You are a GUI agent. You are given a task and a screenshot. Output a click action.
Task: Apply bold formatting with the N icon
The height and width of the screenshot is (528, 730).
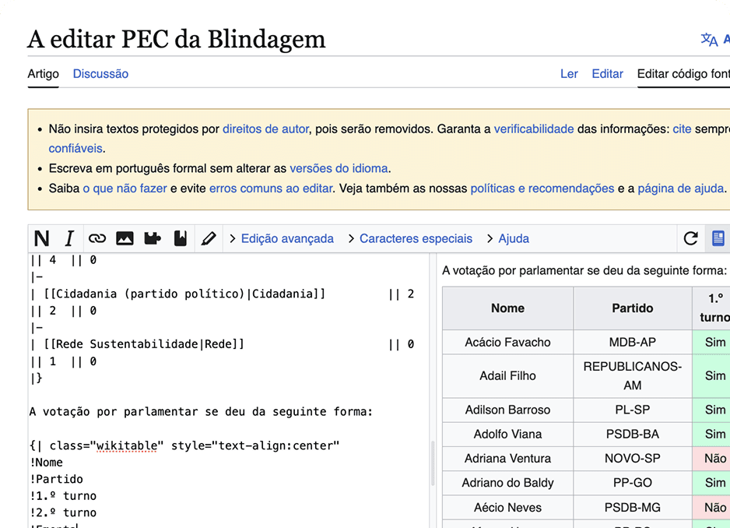(42, 238)
